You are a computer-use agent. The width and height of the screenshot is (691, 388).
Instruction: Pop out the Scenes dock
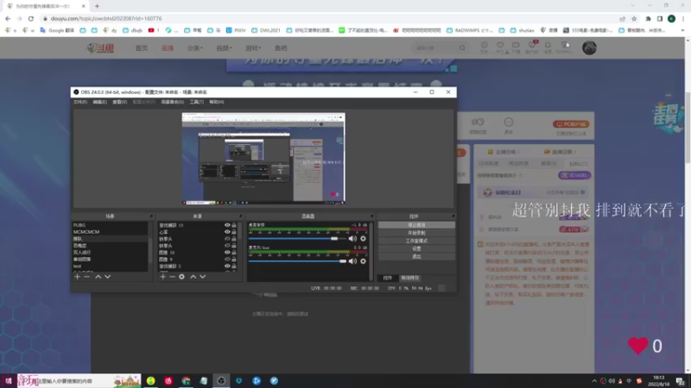coord(151,216)
